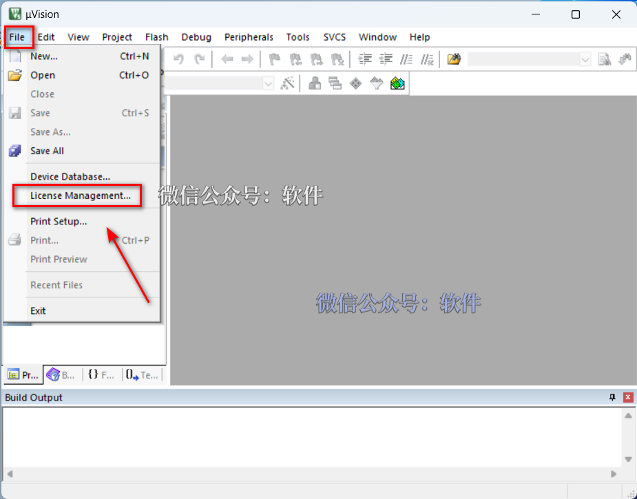Go to previous bookmark icon
The width and height of the screenshot is (637, 499).
(295, 59)
